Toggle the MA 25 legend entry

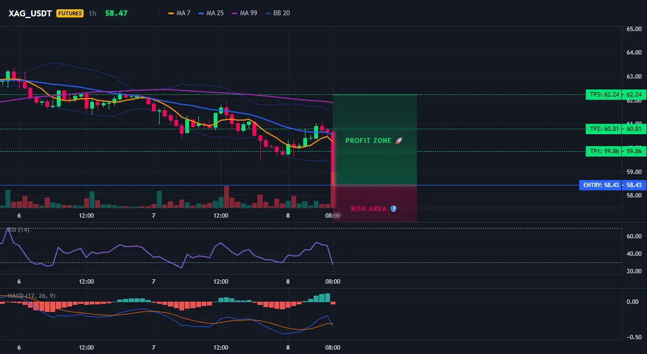pyautogui.click(x=211, y=13)
